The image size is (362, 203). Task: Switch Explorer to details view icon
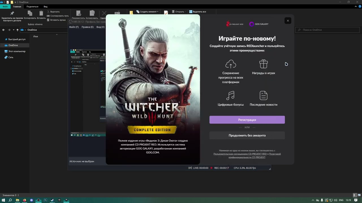[x=354, y=195]
